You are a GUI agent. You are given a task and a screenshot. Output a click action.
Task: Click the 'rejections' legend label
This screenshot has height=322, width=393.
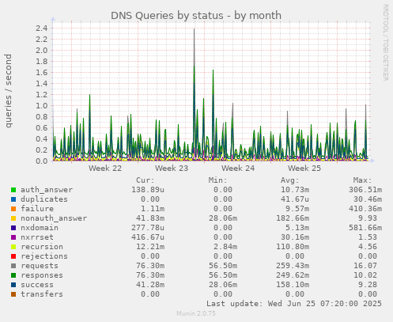click(x=44, y=256)
